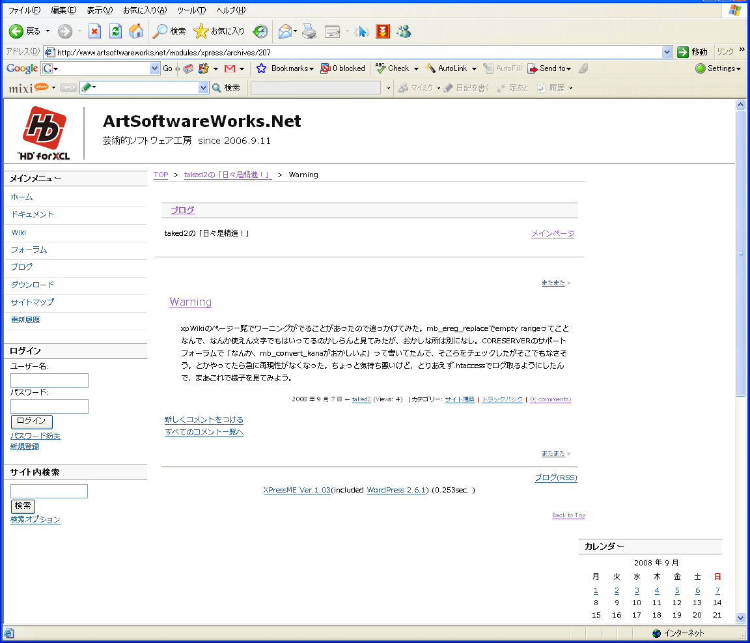This screenshot has height=643, width=750.
Task: Open the Google toolbar Settings menu
Action: [718, 68]
